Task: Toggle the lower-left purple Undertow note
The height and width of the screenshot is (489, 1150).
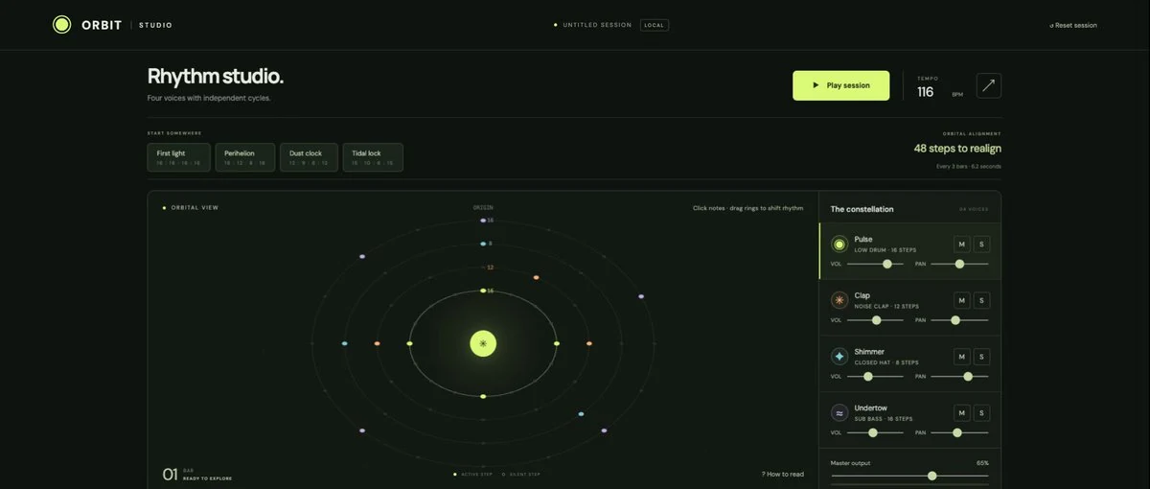Action: (x=362, y=431)
